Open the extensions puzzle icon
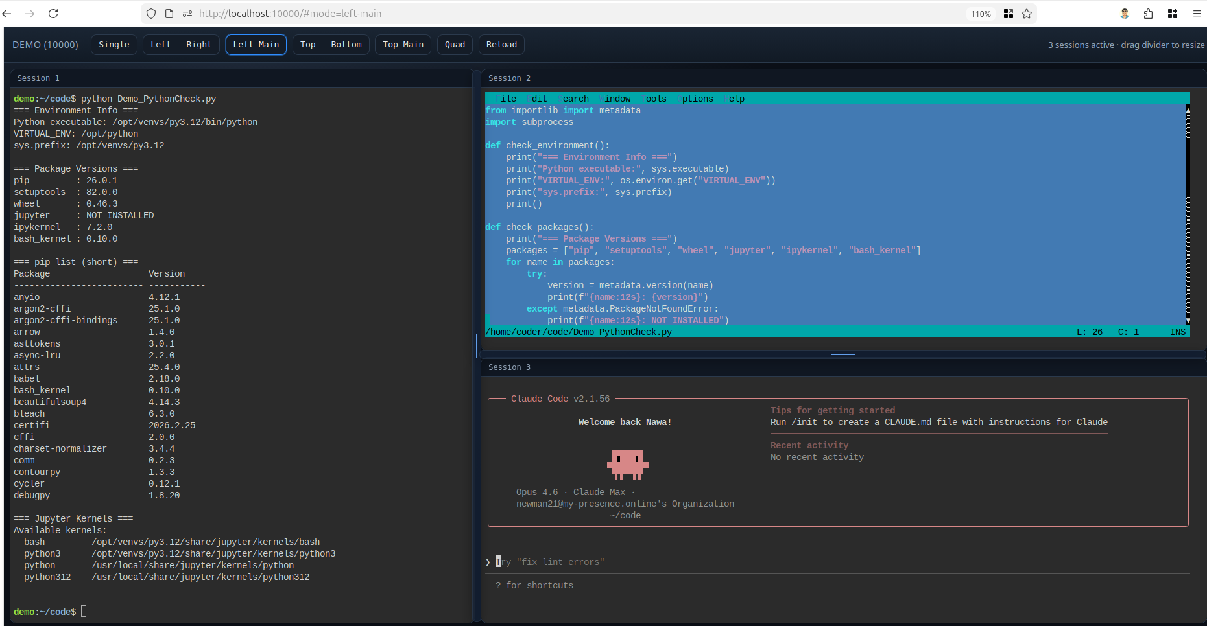 [1148, 14]
